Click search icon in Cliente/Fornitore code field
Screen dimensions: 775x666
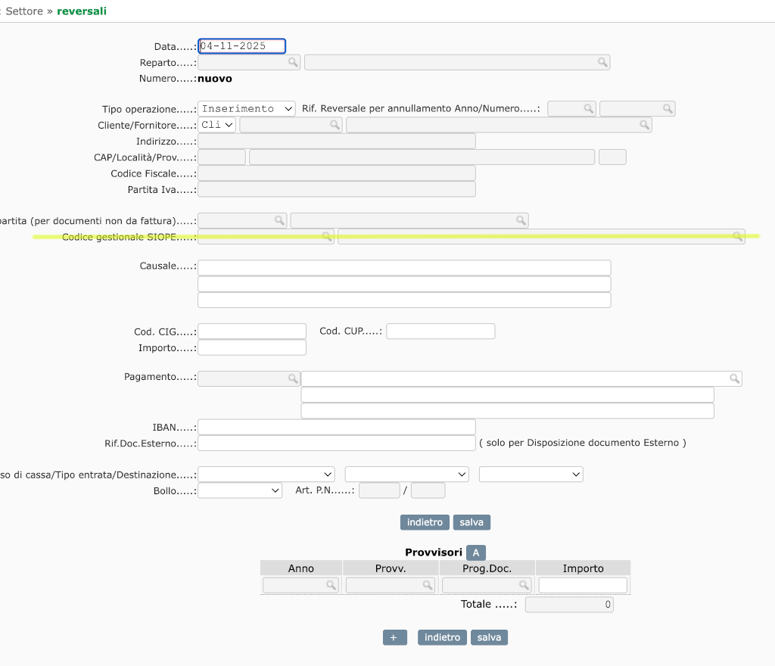(x=335, y=125)
